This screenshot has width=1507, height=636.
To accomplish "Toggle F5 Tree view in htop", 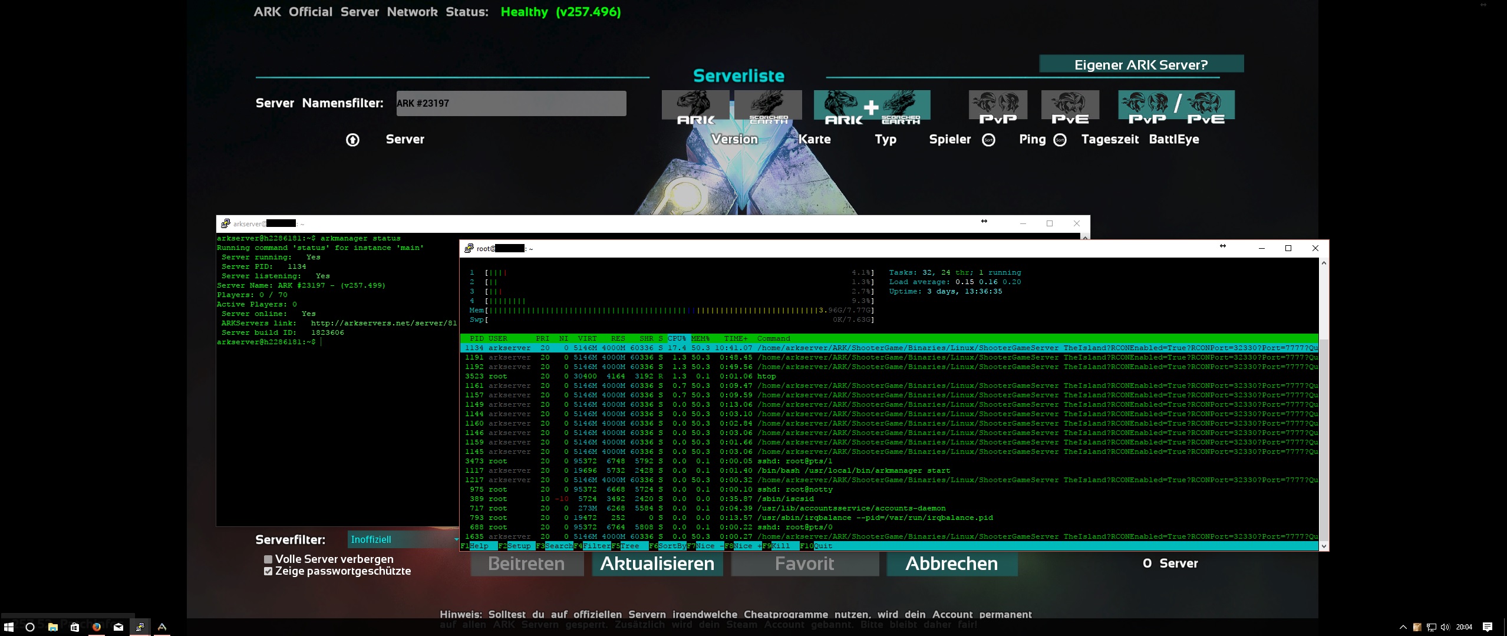I will point(630,546).
